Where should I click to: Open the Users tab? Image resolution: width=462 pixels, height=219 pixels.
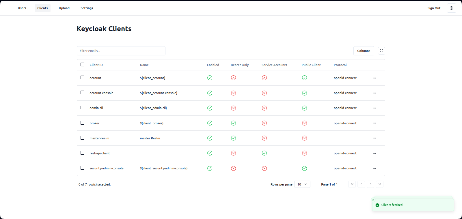coord(22,8)
